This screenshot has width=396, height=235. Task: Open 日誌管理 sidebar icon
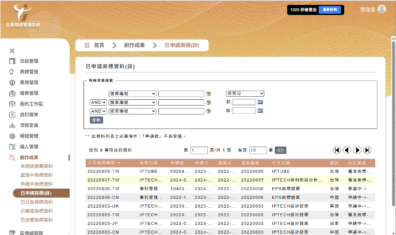[x=12, y=61]
